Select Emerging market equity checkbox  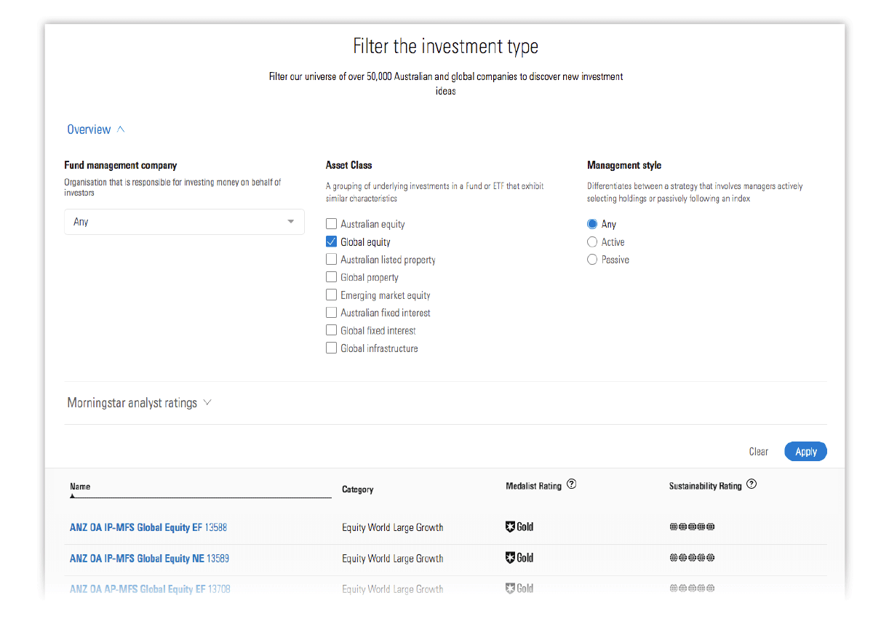pyautogui.click(x=332, y=295)
